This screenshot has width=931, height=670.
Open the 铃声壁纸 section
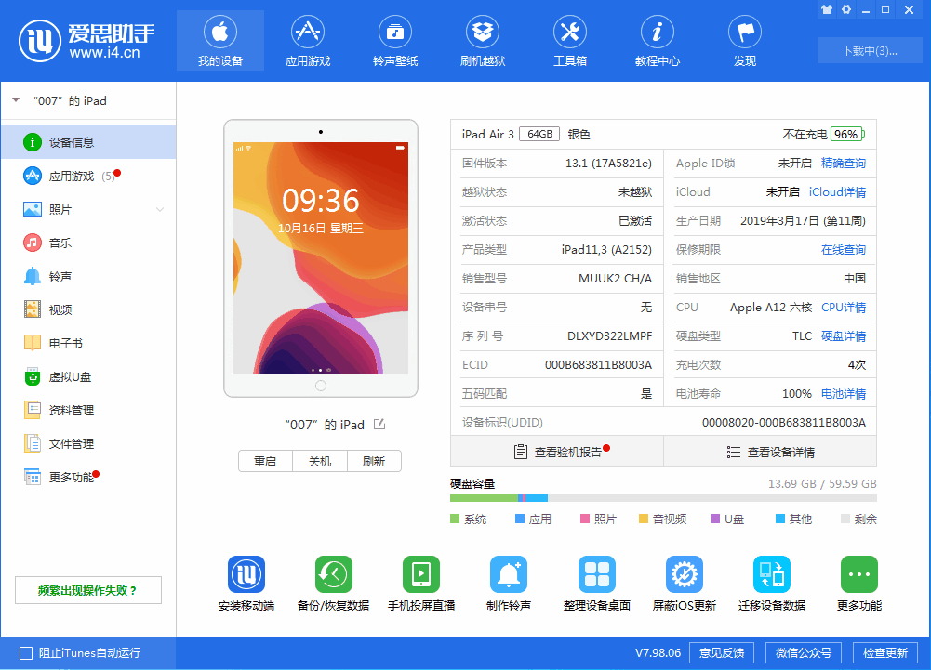394,40
